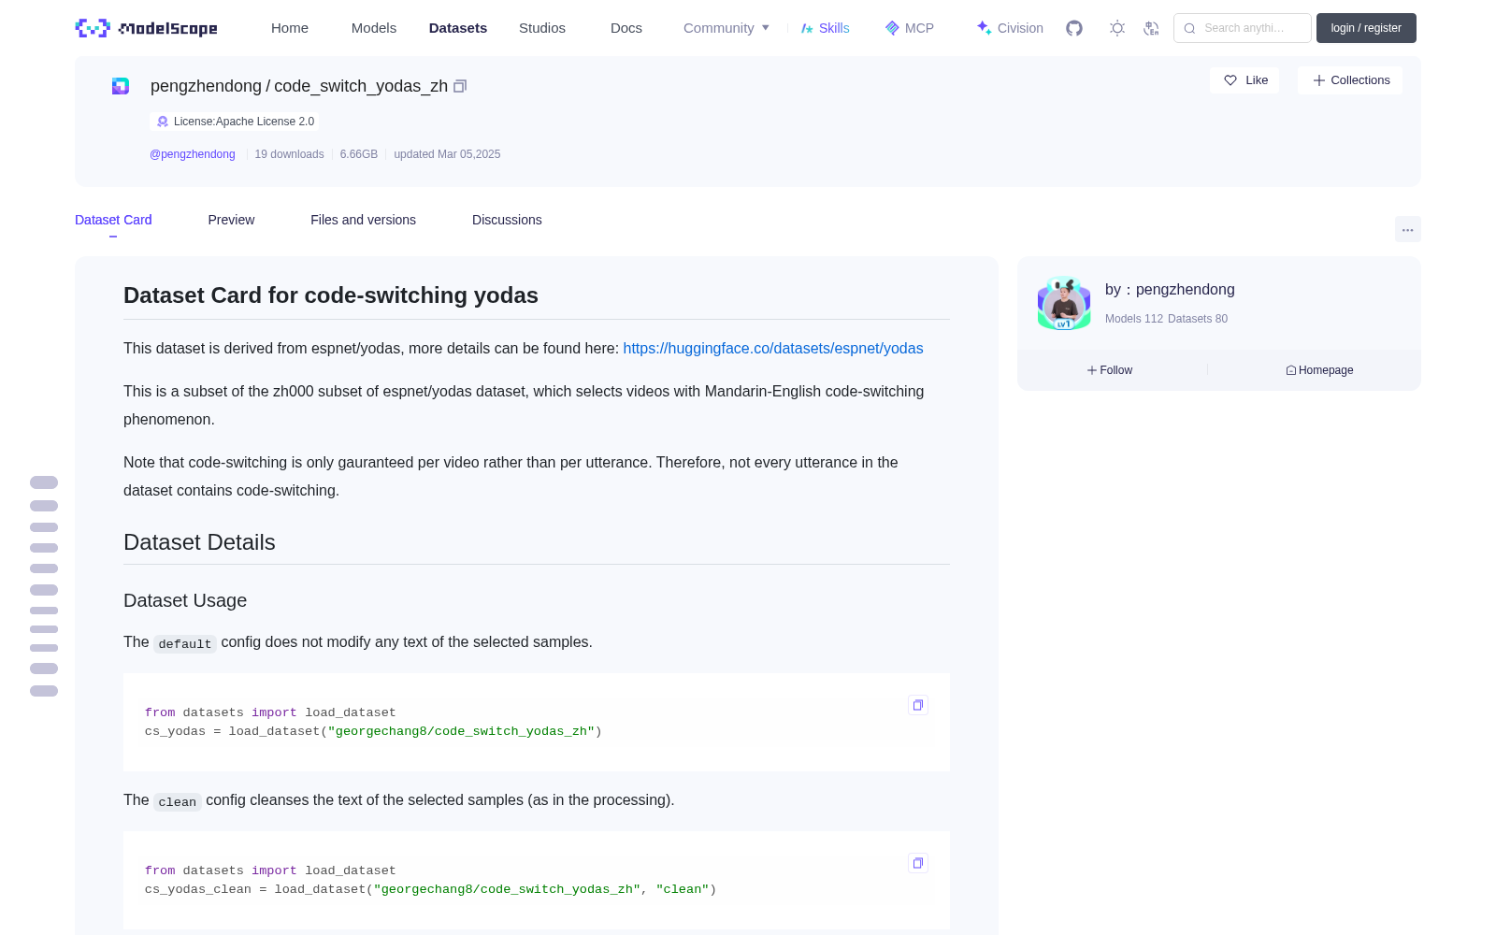Open the huggingface espnet/yodas dataset link
1496x935 pixels.
coord(773,348)
